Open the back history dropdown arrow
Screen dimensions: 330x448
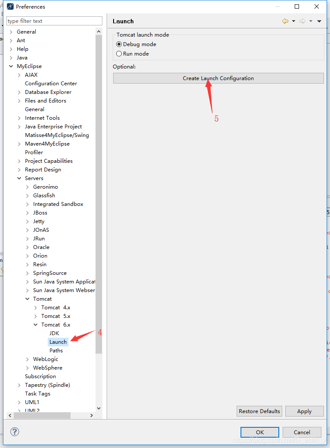point(293,21)
